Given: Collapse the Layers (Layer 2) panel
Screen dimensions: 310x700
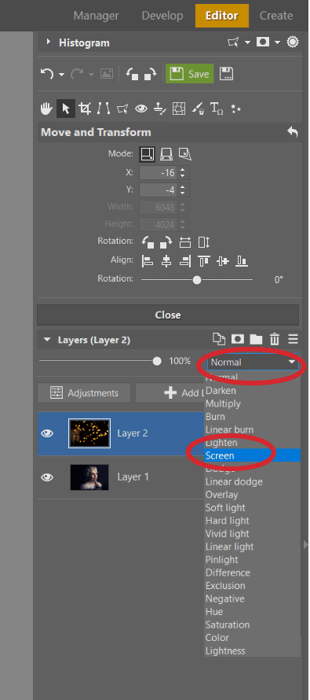Looking at the screenshot, I should pyautogui.click(x=47, y=340).
